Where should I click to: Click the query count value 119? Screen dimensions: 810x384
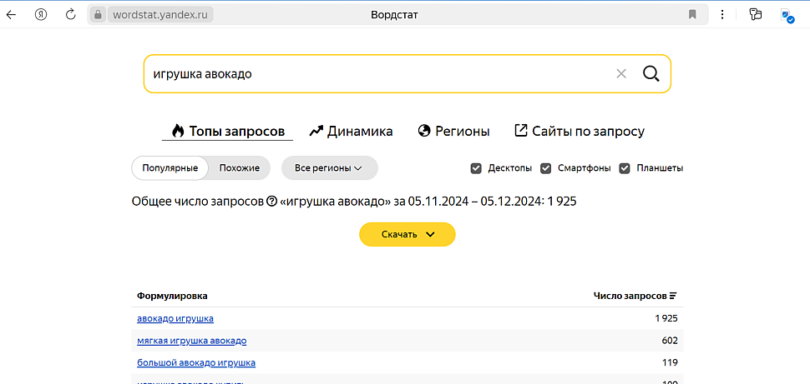(670, 363)
